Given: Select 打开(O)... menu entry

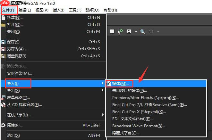Looking at the screenshot, I should click(x=53, y=25).
